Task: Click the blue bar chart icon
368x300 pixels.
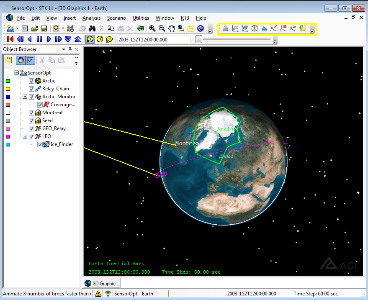Action: (264, 28)
